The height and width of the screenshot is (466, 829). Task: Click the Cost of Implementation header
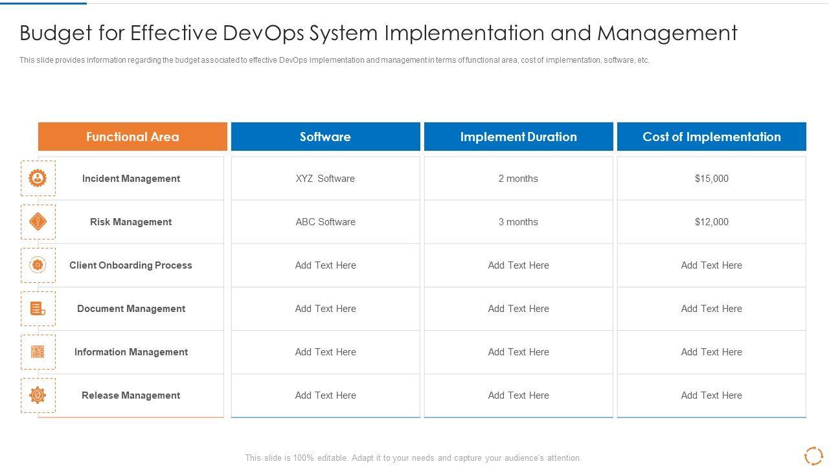pos(711,137)
